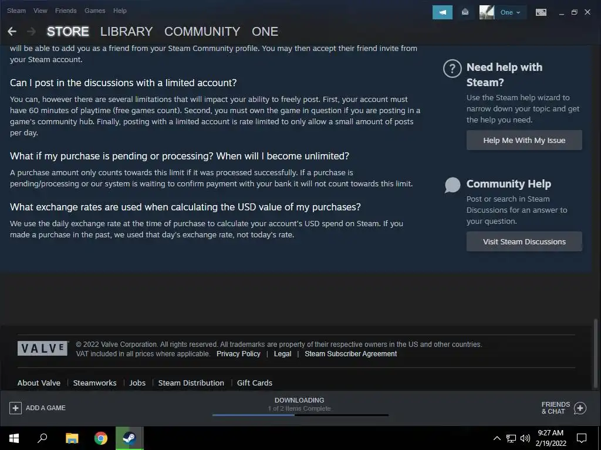Click the 'Need help with Steam?' heading
This screenshot has height=450, width=601.
coord(504,74)
